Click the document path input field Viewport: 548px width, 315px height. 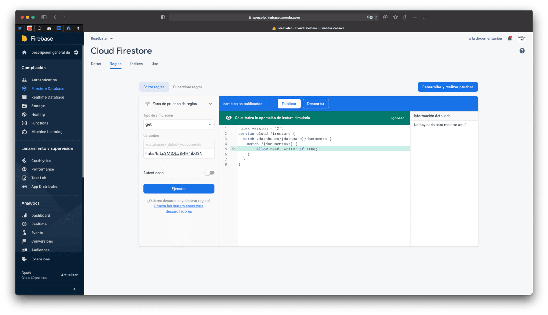tap(179, 154)
